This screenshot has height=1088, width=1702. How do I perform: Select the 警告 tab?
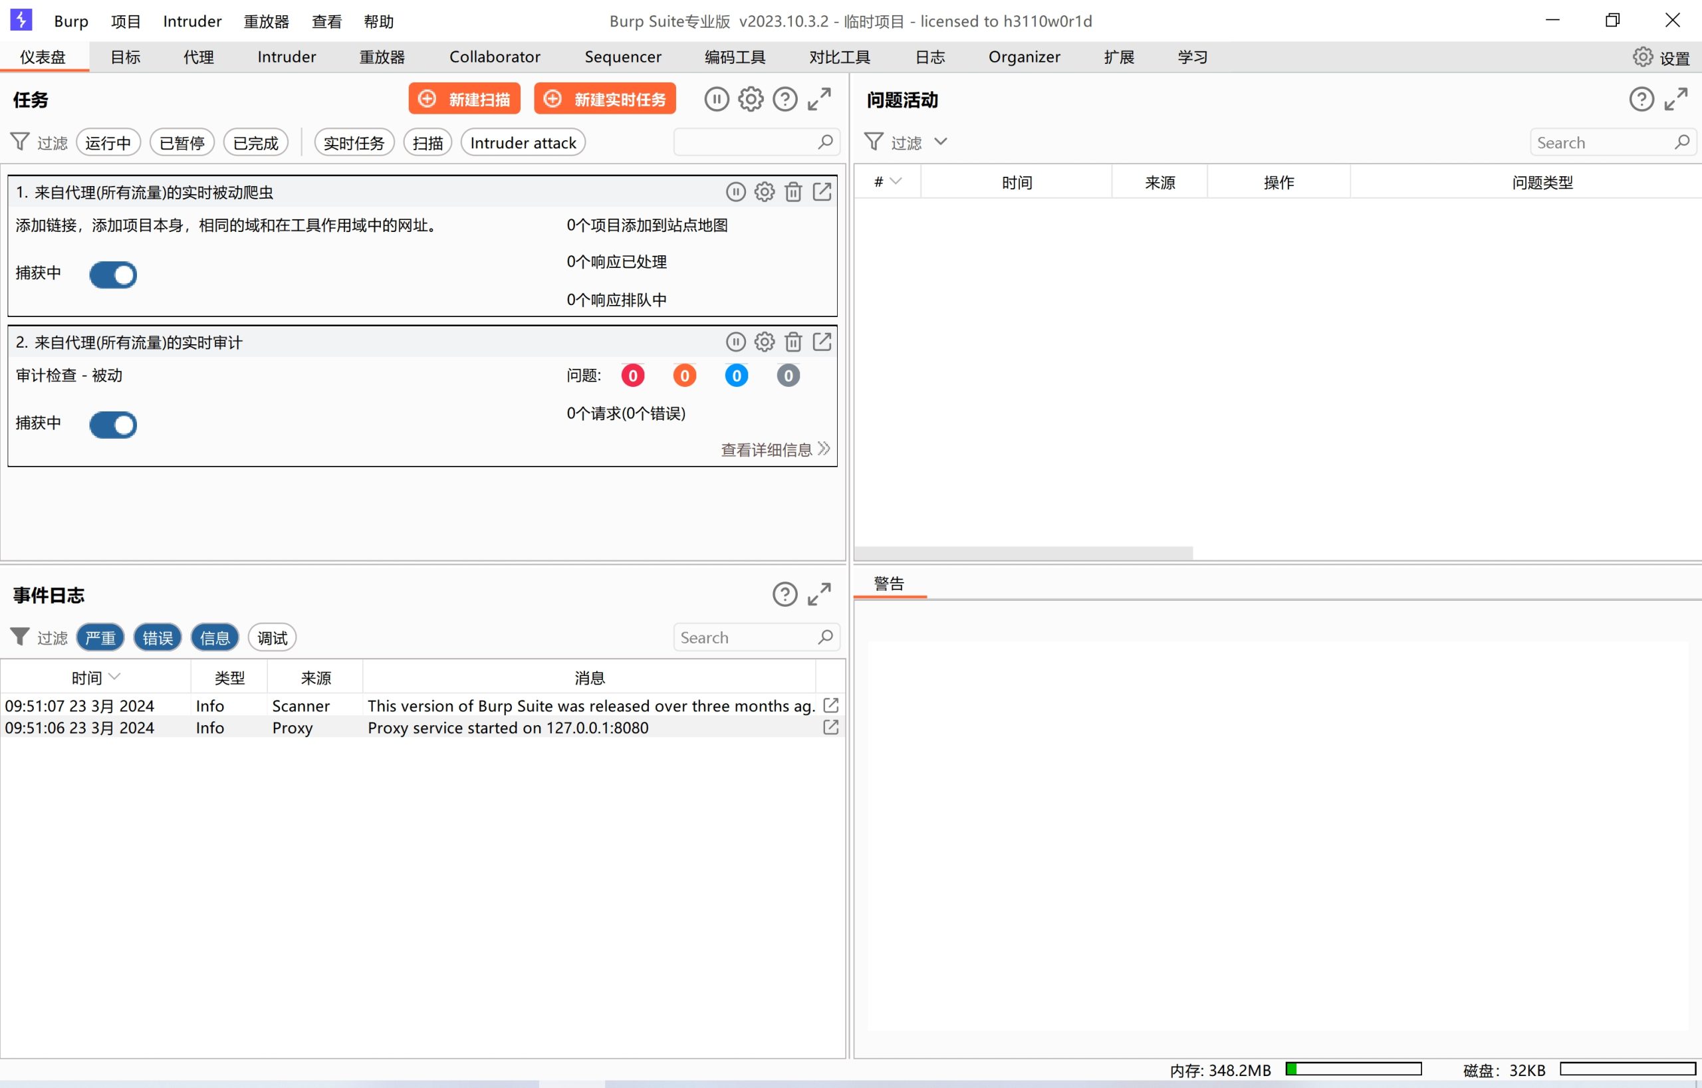click(889, 584)
